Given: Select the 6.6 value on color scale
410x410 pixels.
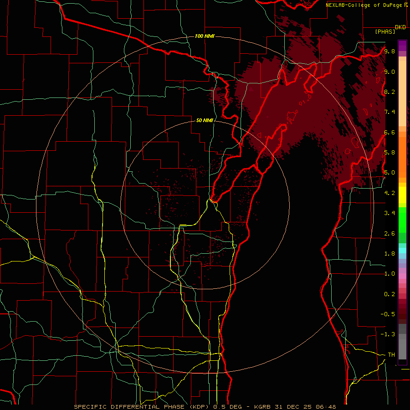Looking at the screenshot, I should coord(389,132).
